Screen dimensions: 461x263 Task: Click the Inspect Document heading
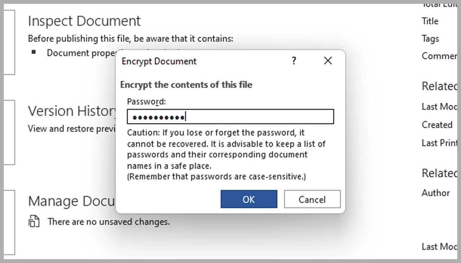[84, 21]
